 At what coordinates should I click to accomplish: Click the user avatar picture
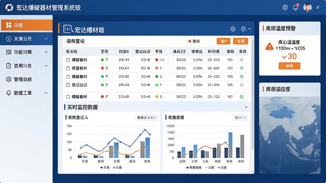point(307,8)
